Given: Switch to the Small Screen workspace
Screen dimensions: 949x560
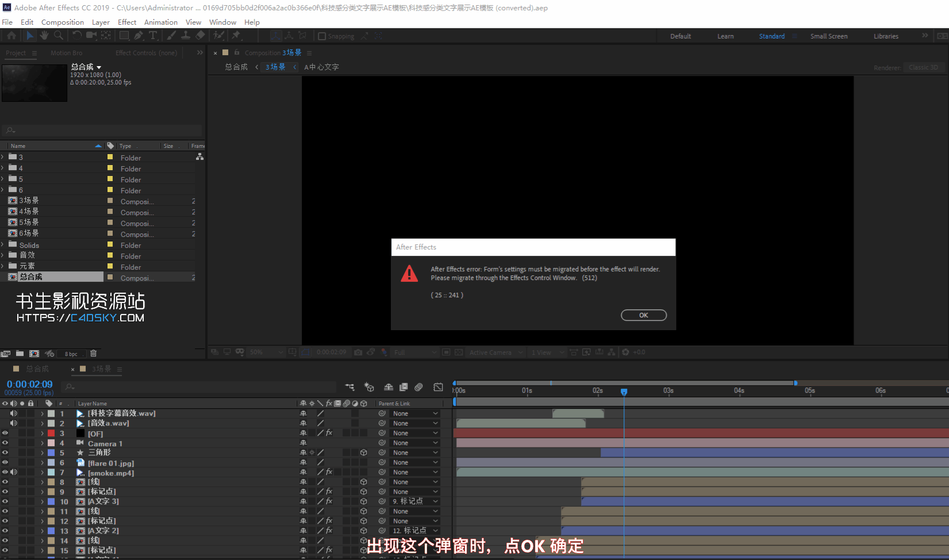Looking at the screenshot, I should [x=829, y=36].
